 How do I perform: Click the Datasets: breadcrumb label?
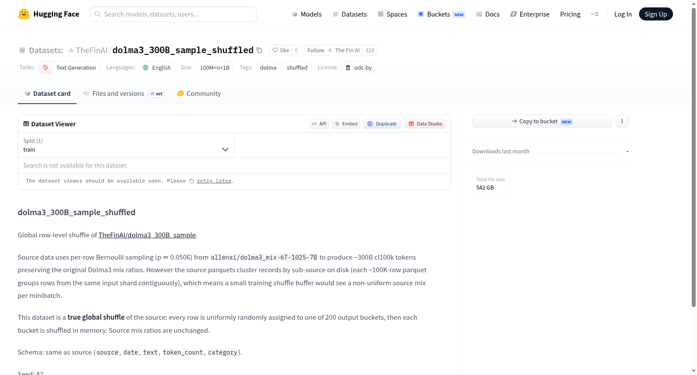(46, 51)
